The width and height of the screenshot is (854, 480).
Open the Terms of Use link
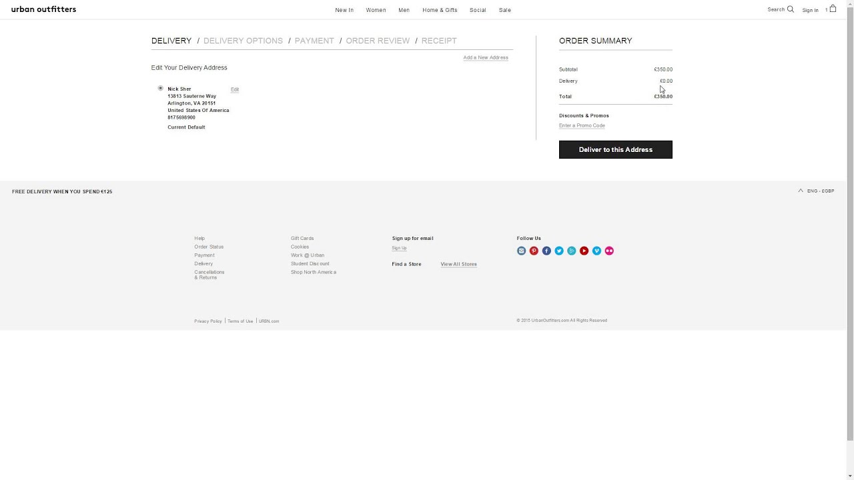[x=240, y=321]
